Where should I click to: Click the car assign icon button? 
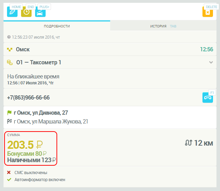[x=41, y=12]
